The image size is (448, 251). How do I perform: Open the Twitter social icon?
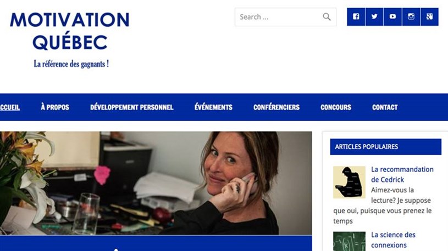[374, 17]
